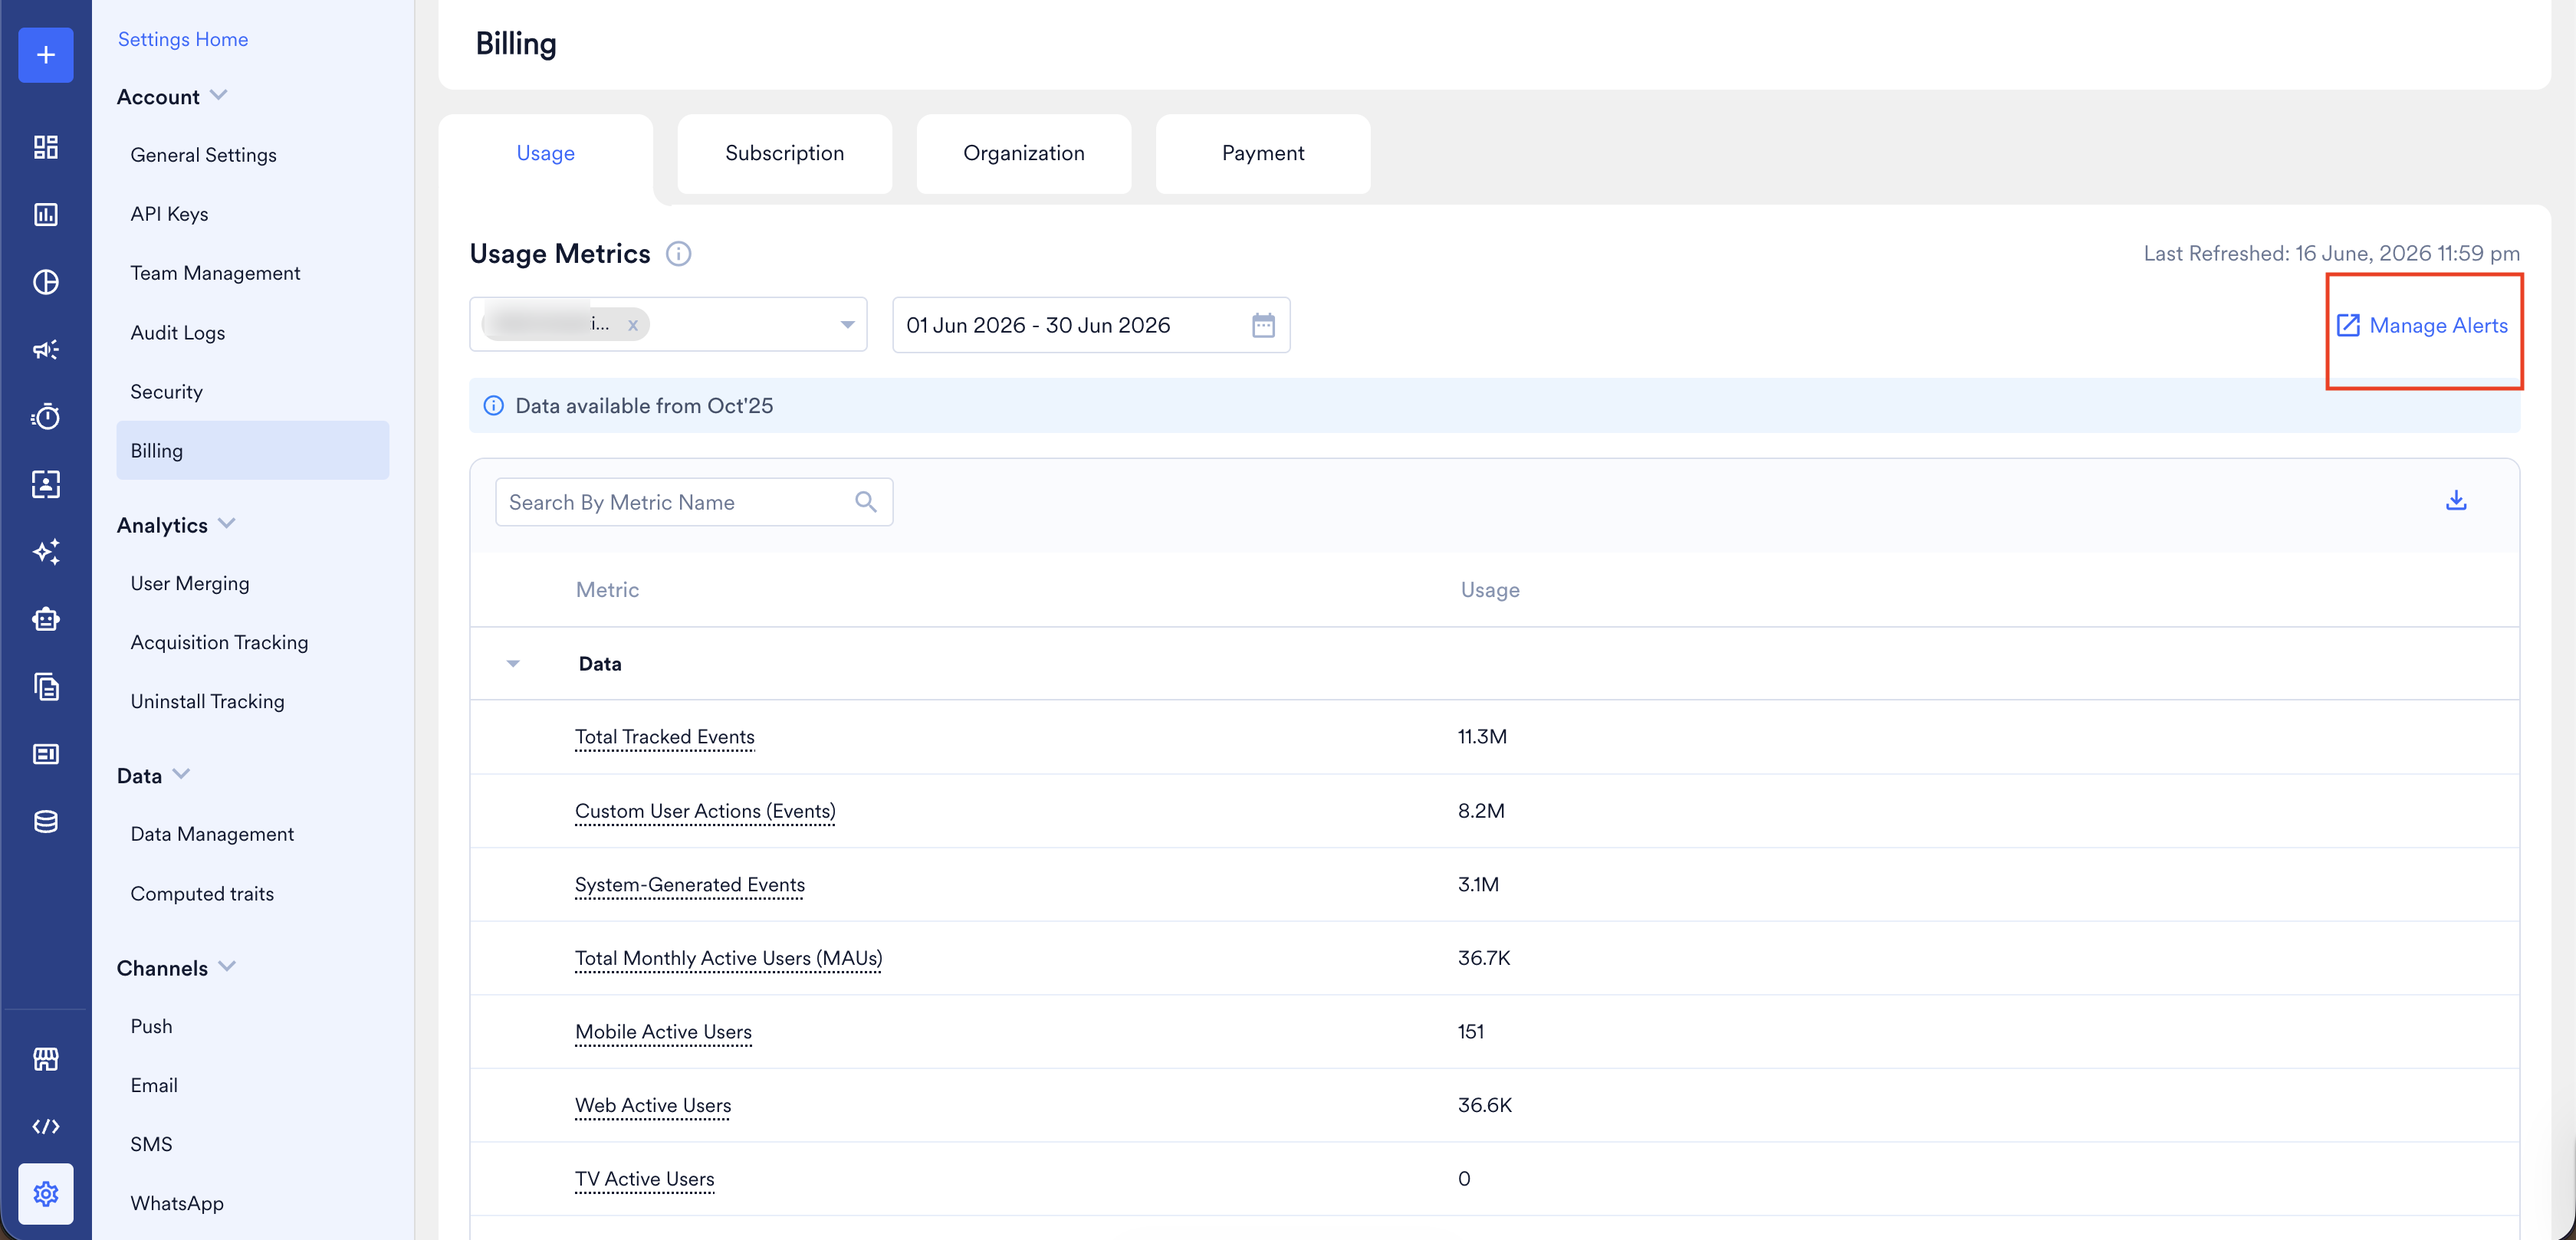Open the account selector dropdown arrow

pos(847,324)
